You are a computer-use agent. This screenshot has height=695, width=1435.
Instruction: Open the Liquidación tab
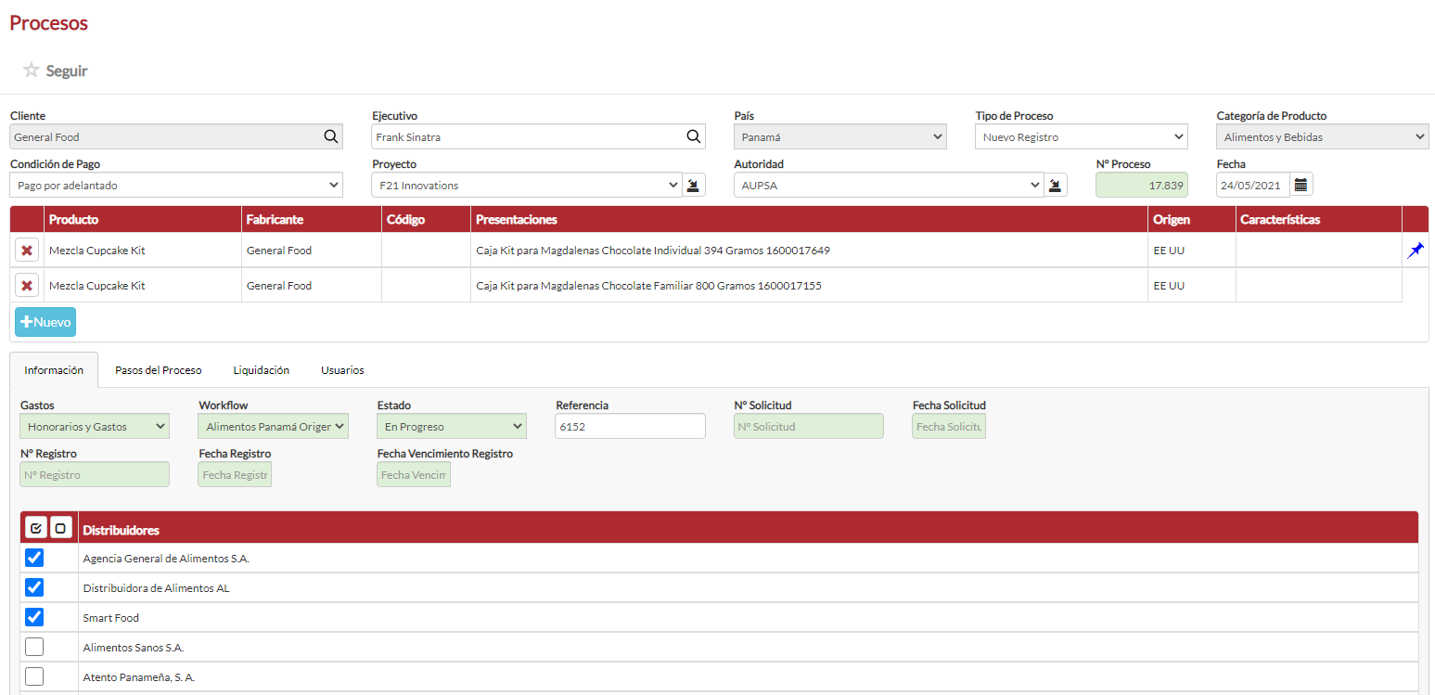pyautogui.click(x=261, y=370)
